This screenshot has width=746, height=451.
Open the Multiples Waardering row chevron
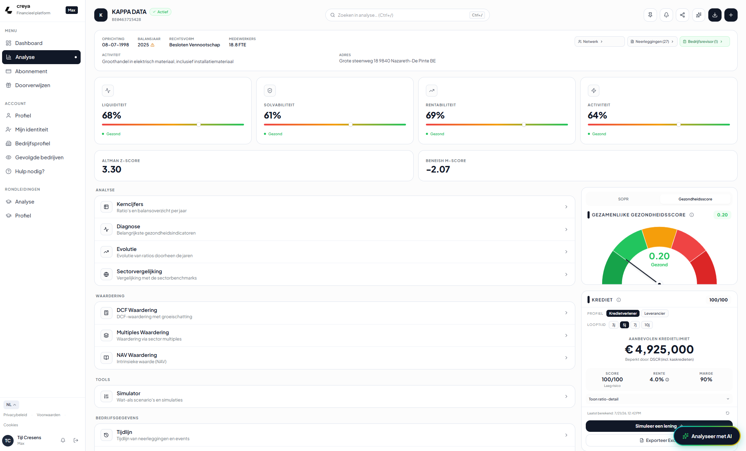pos(566,335)
